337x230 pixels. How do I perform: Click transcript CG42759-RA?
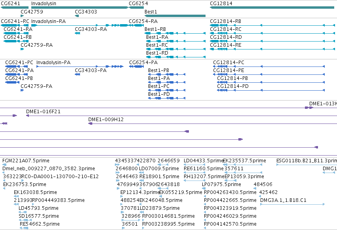(36, 45)
